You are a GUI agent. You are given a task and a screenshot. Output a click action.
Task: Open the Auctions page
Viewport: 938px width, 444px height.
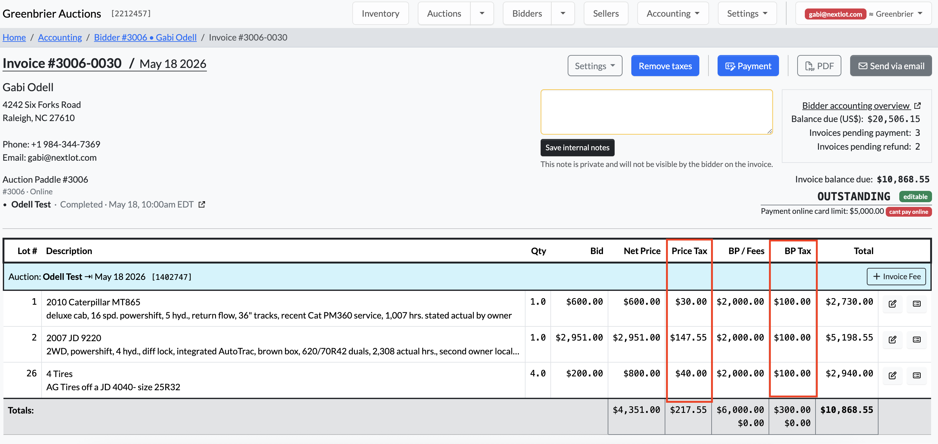(444, 14)
